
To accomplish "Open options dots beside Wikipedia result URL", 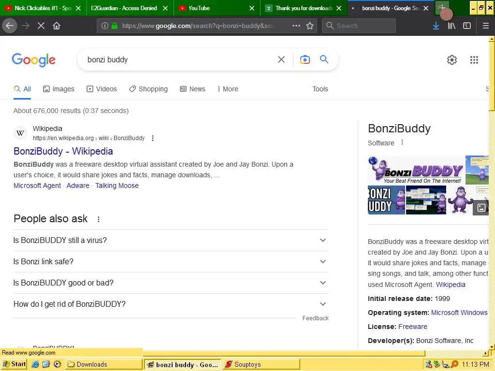I will coord(153,138).
